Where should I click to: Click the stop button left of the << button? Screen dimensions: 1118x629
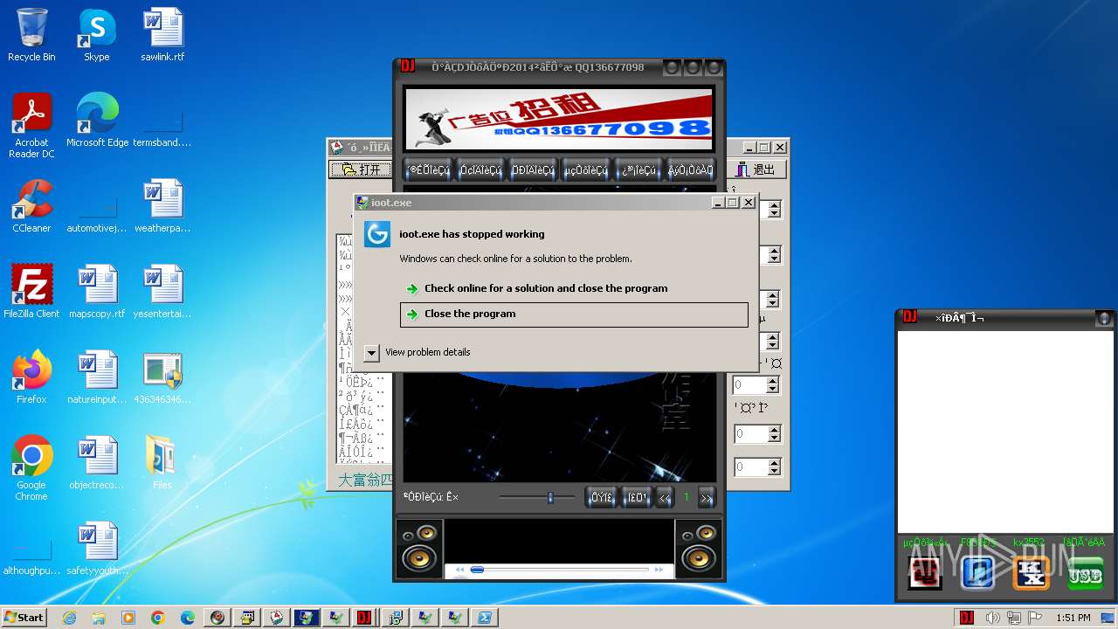(637, 498)
